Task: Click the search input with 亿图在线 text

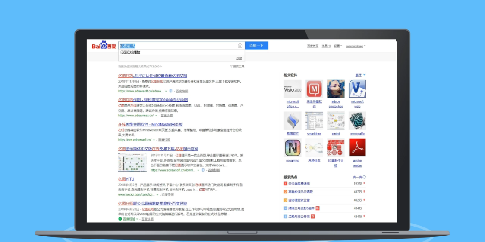Action: click(182, 46)
